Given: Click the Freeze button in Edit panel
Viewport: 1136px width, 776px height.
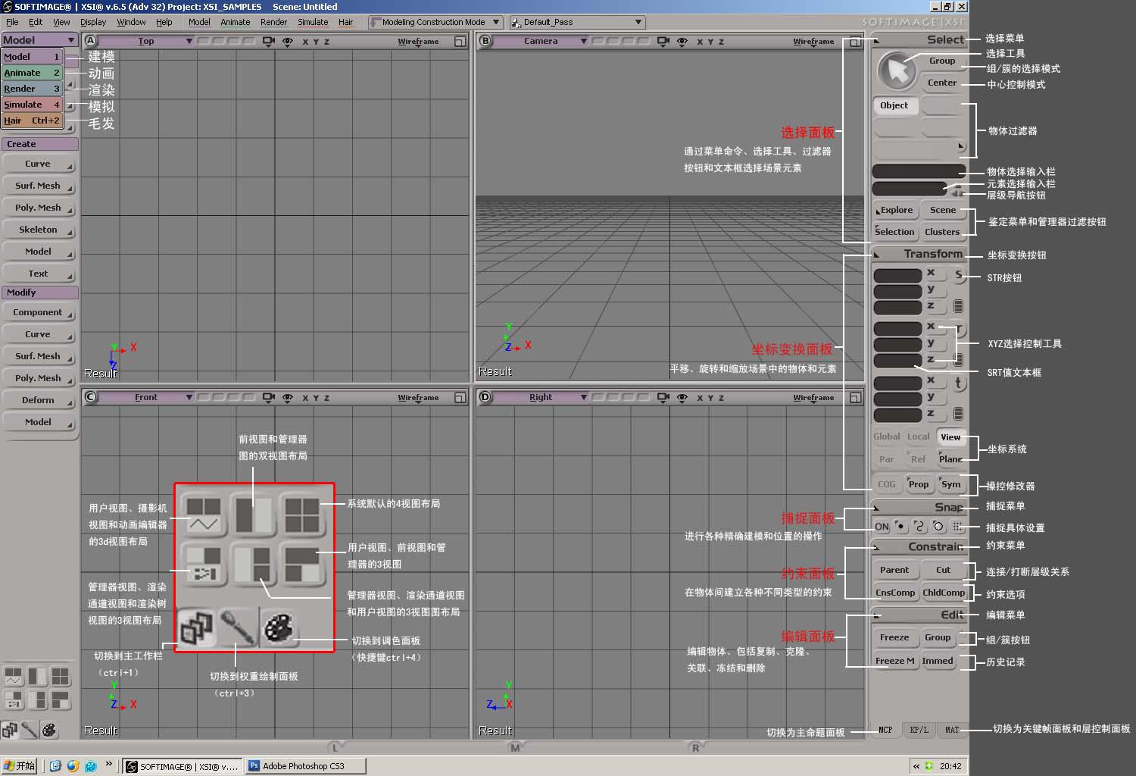Looking at the screenshot, I should pyautogui.click(x=894, y=637).
